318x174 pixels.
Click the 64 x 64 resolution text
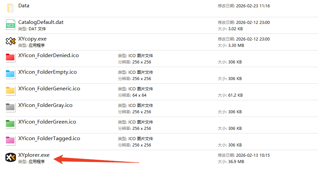[x=139, y=95]
